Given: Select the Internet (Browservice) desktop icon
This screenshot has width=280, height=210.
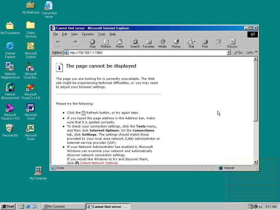Looking at the screenshot, I should point(10,91).
